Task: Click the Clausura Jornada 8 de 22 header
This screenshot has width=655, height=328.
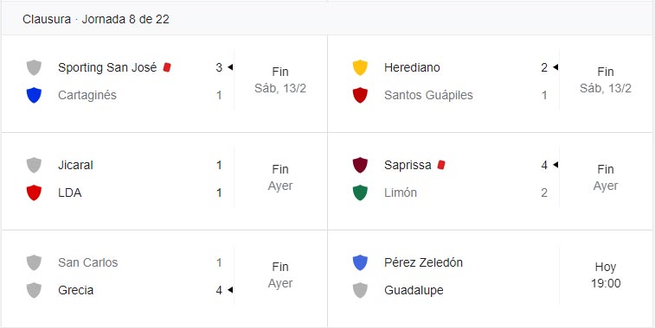Action: (x=96, y=19)
